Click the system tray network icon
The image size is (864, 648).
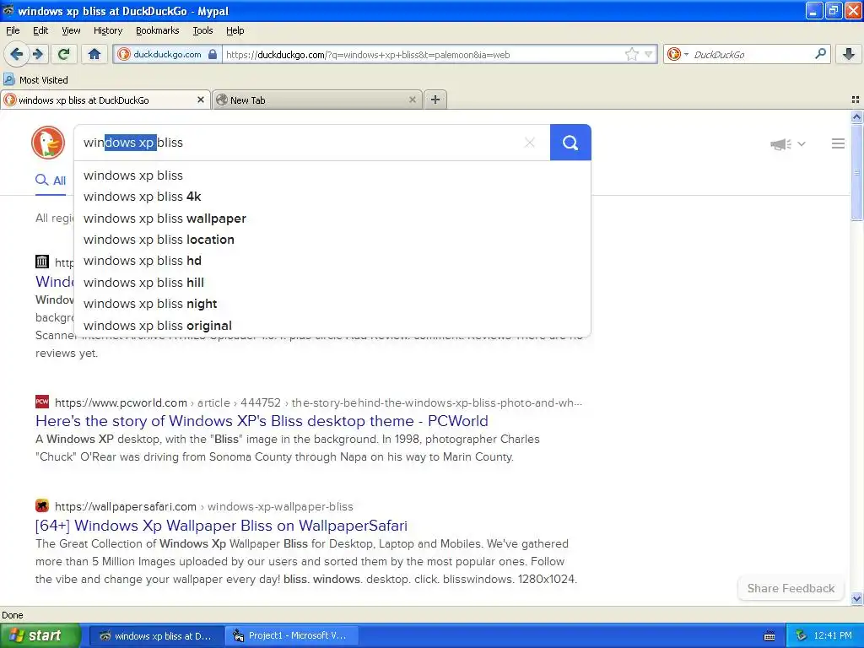(x=801, y=636)
